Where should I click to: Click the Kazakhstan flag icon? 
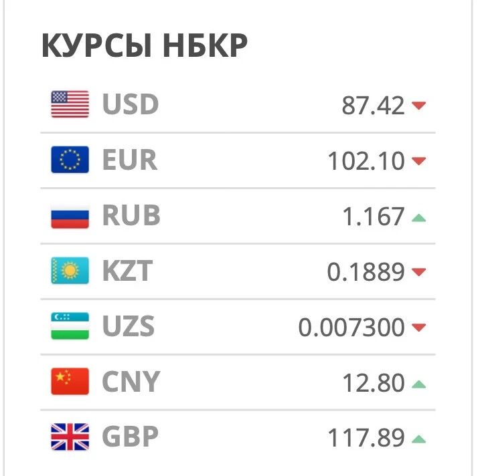[x=70, y=271]
